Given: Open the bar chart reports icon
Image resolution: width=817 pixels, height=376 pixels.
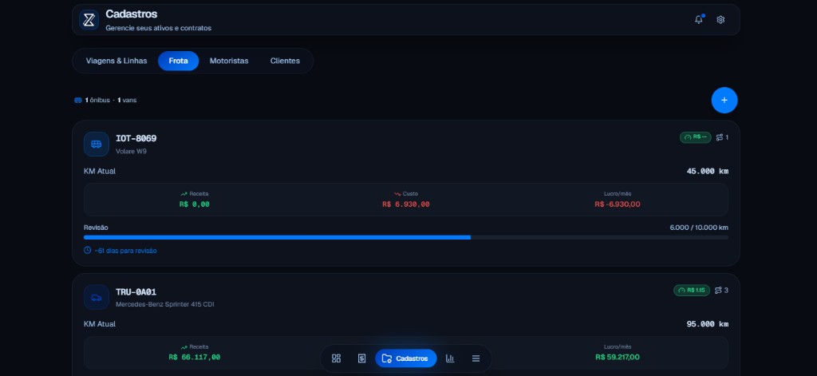Looking at the screenshot, I should 450,358.
